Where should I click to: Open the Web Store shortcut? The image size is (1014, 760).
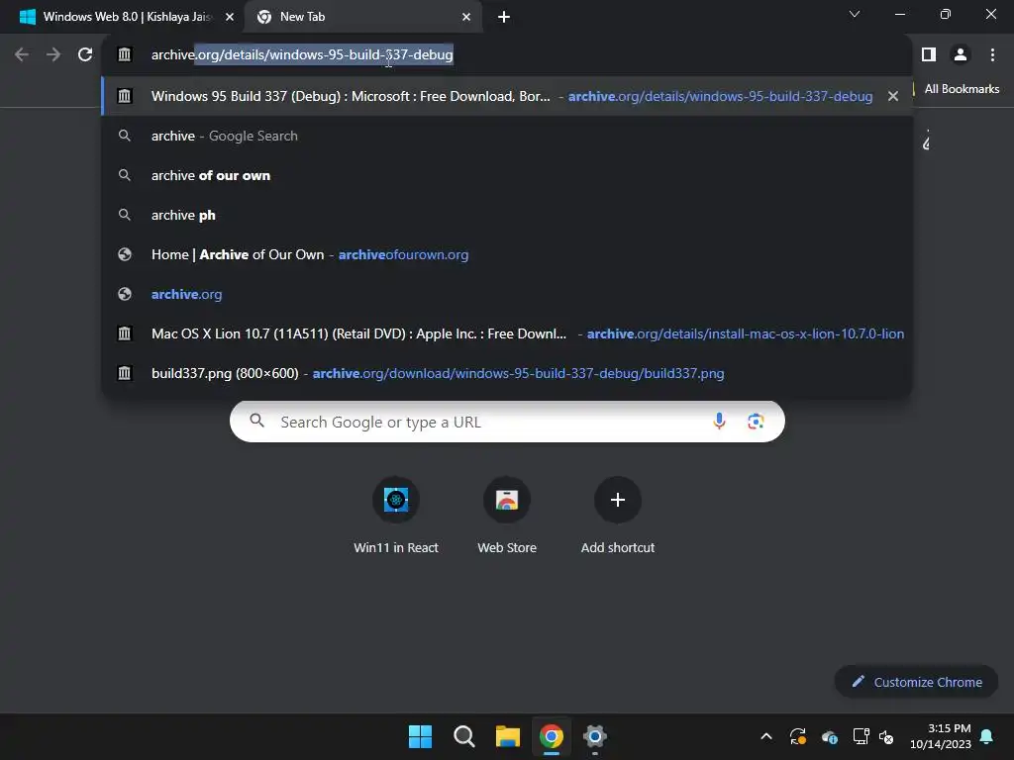(x=507, y=516)
